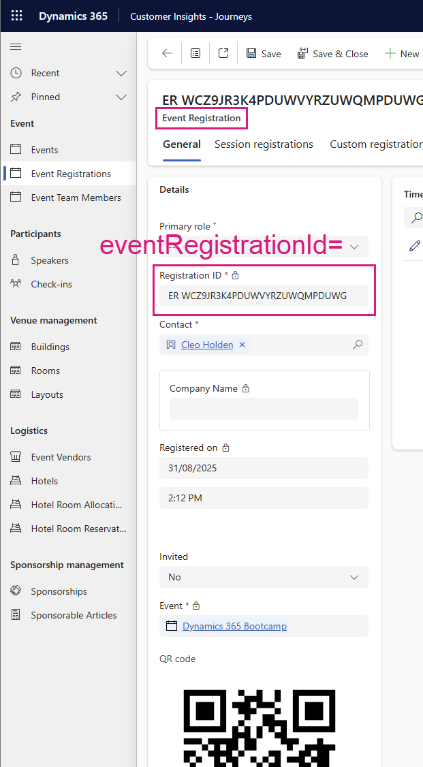The height and width of the screenshot is (767, 423).
Task: Click the Event Registration entity label
Action: 202,118
